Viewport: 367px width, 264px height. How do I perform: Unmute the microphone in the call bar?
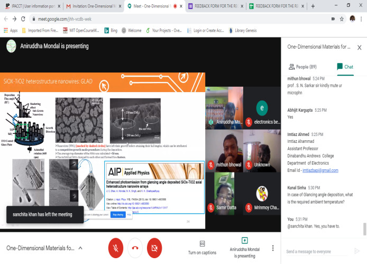[x=116, y=248]
